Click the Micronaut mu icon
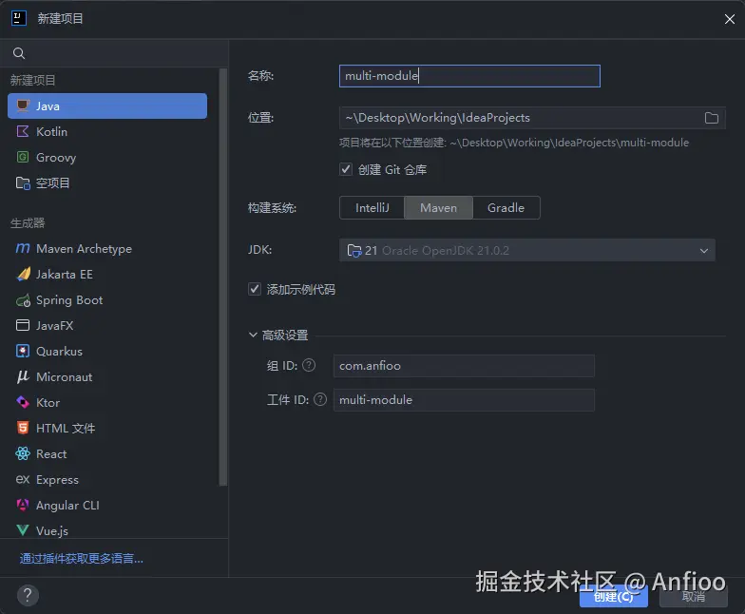The image size is (745, 614). click(x=23, y=376)
